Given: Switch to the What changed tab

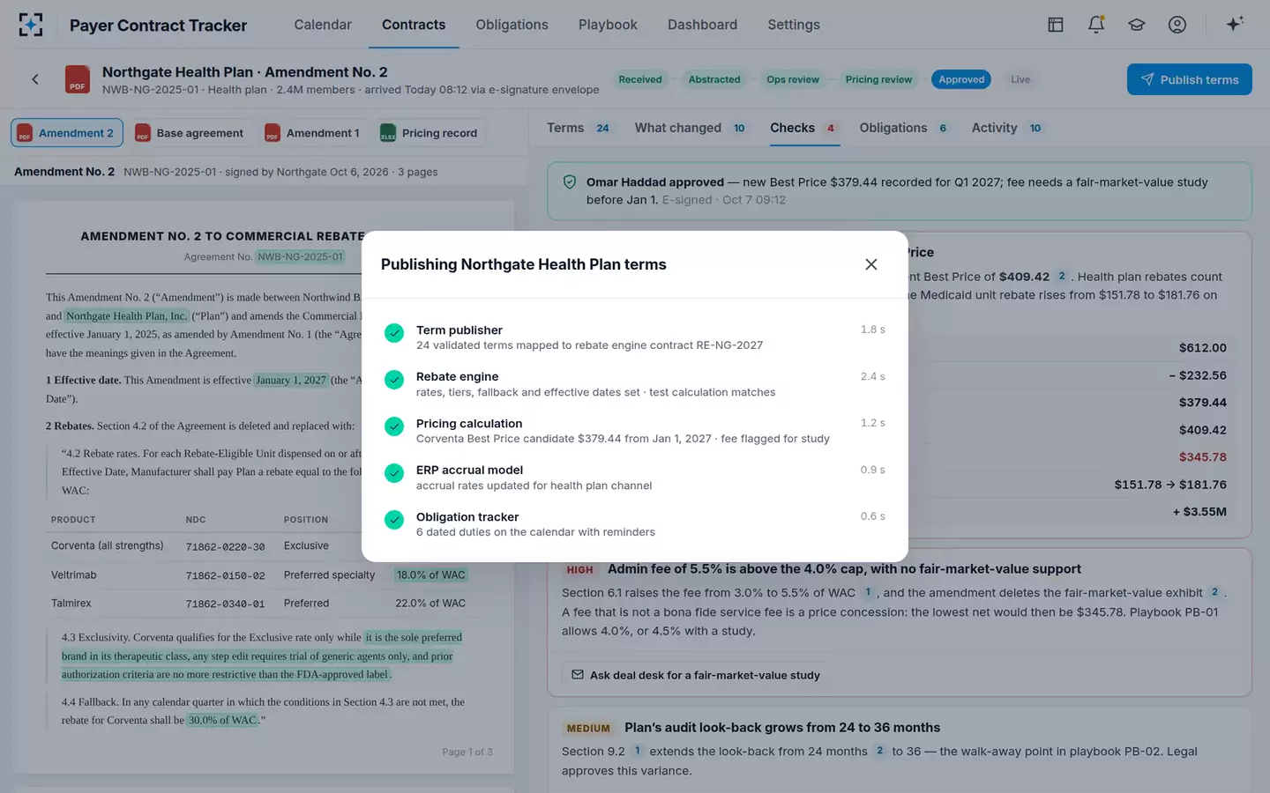Looking at the screenshot, I should tap(691, 128).
